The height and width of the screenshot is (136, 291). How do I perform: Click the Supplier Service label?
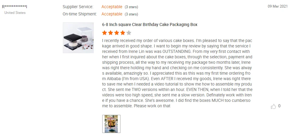point(78,7)
